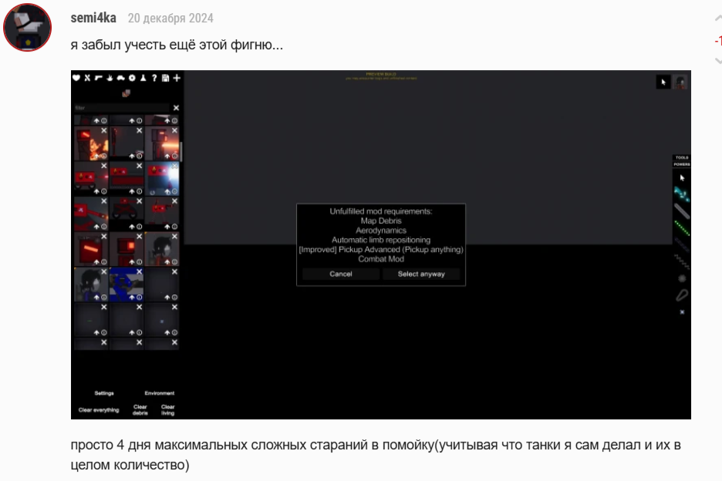
Task: Switch to the TOOLS tab
Action: tap(682, 157)
